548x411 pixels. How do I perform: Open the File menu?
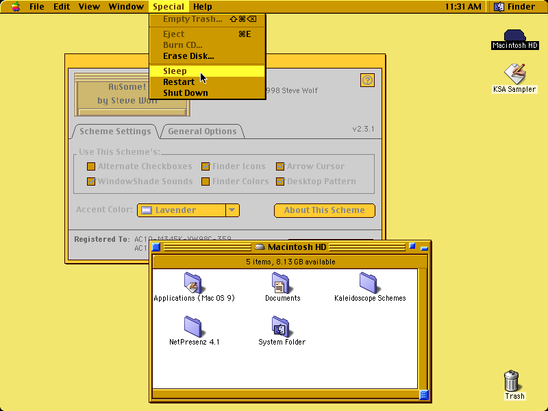tap(37, 6)
